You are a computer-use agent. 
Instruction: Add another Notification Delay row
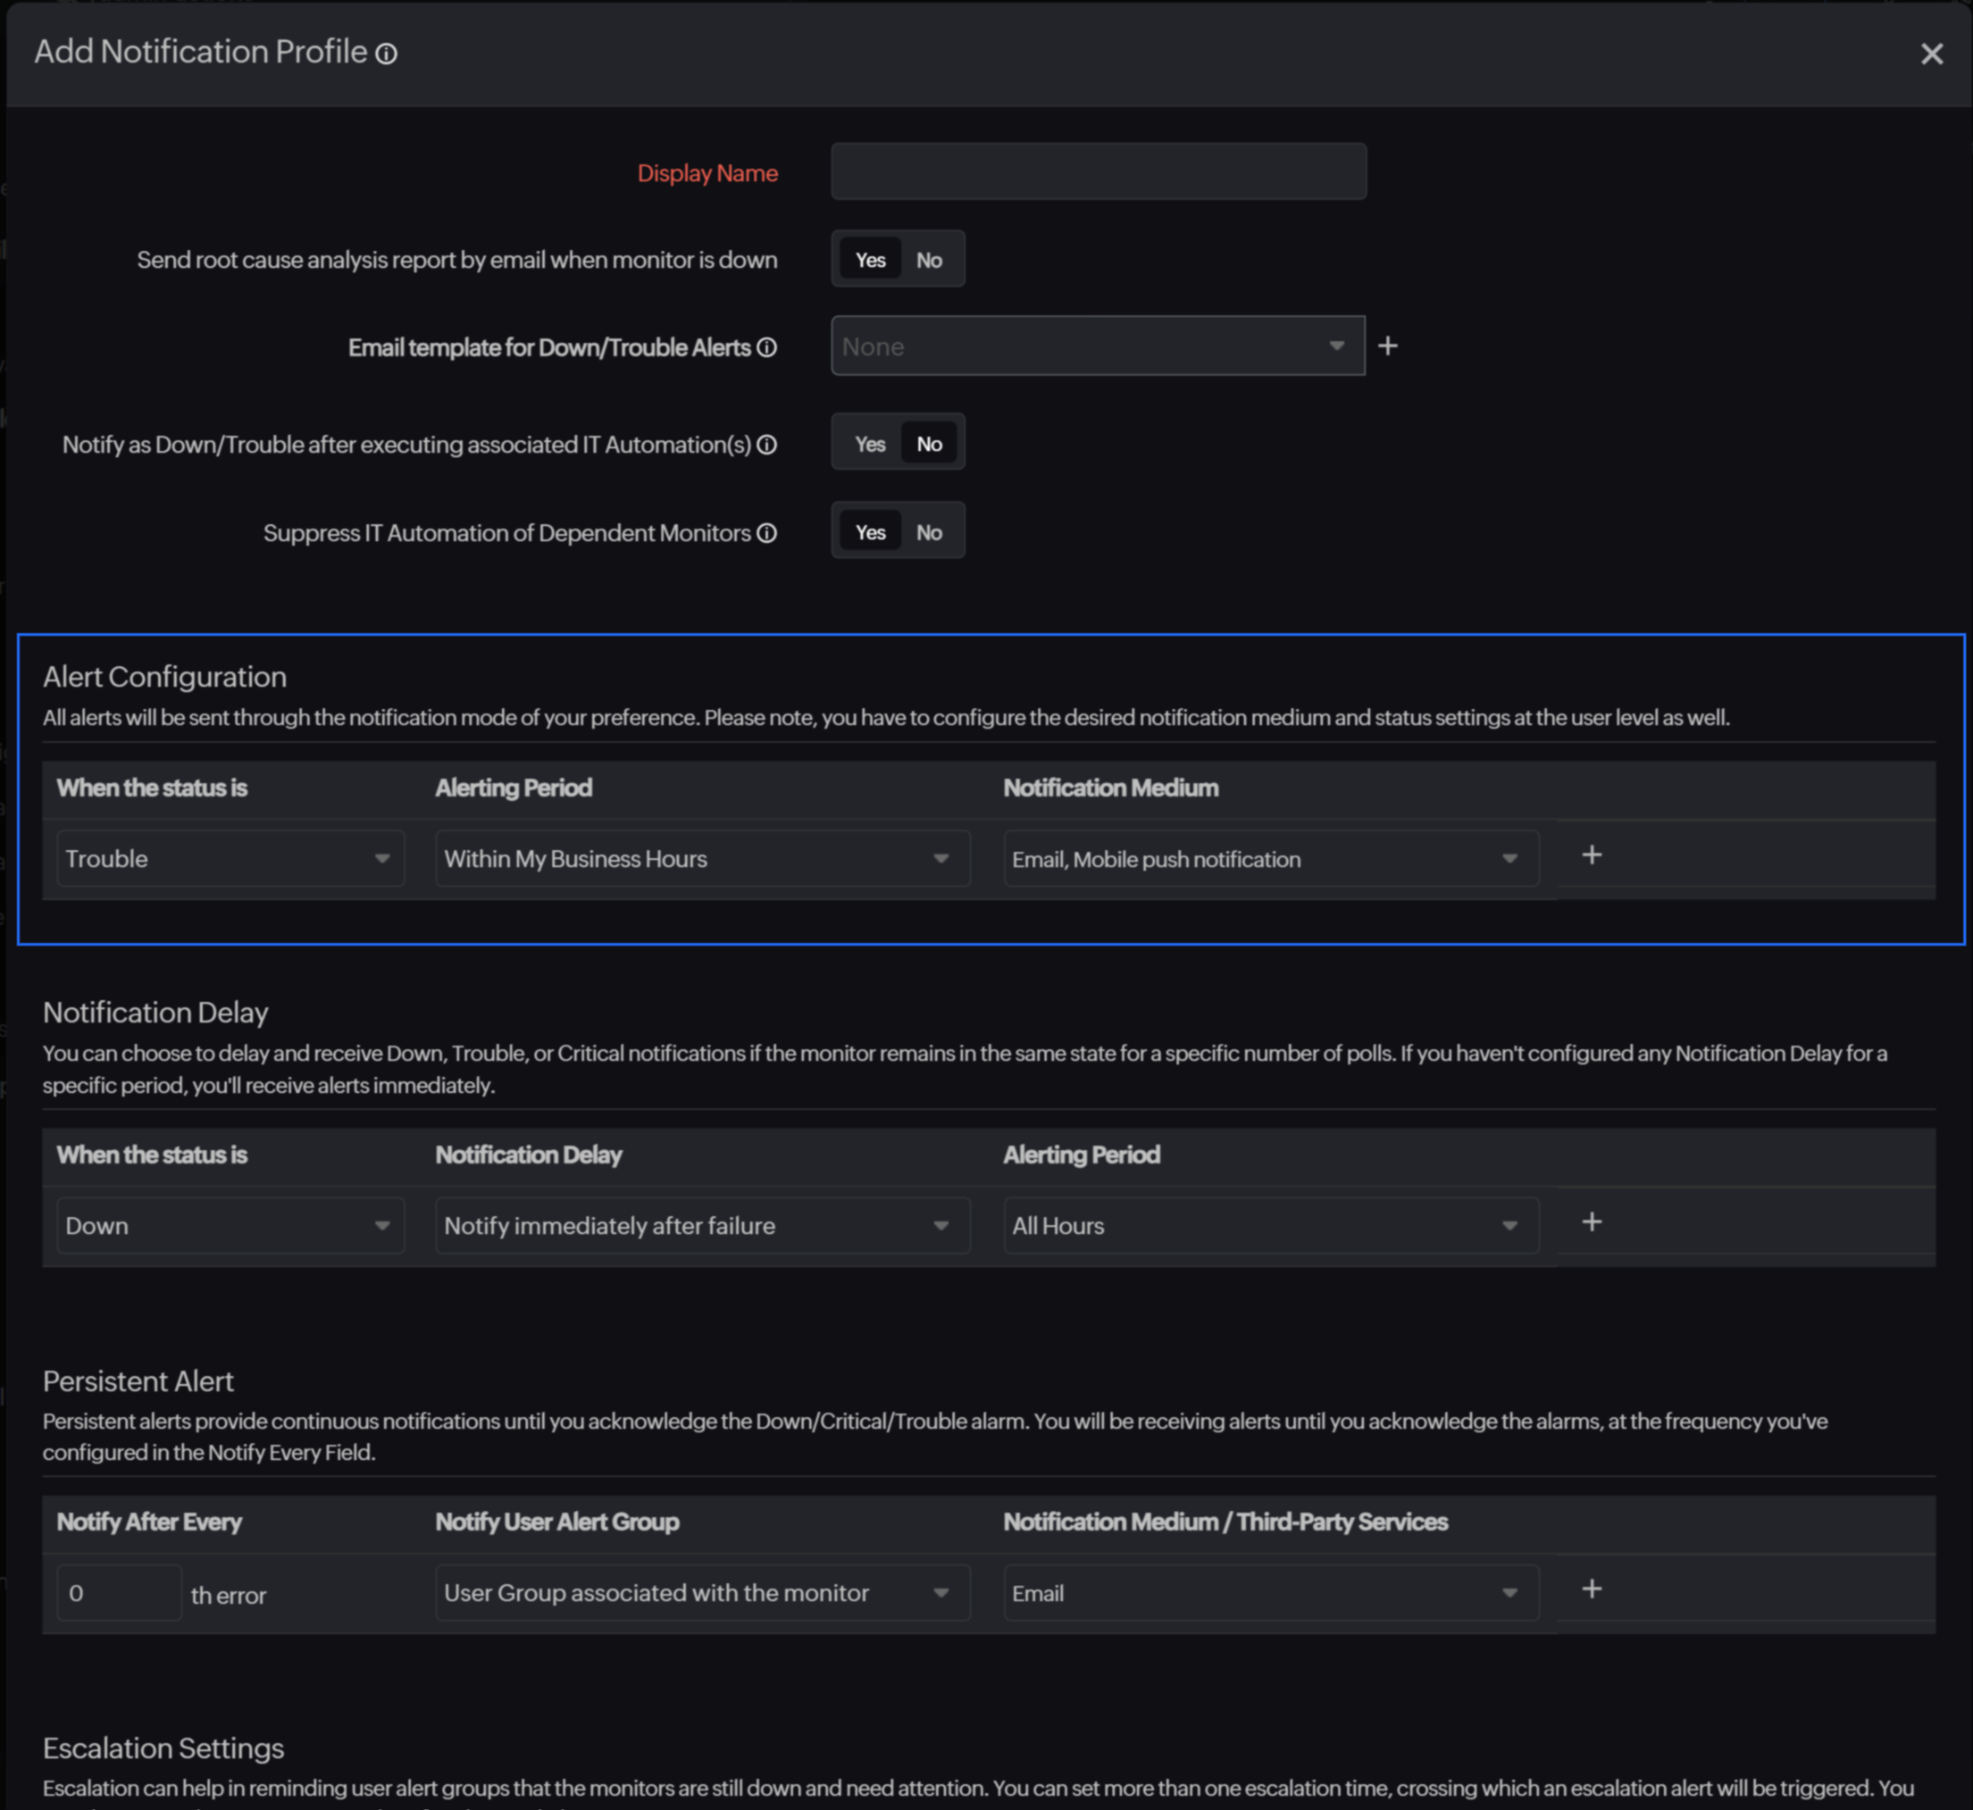pyautogui.click(x=1591, y=1222)
